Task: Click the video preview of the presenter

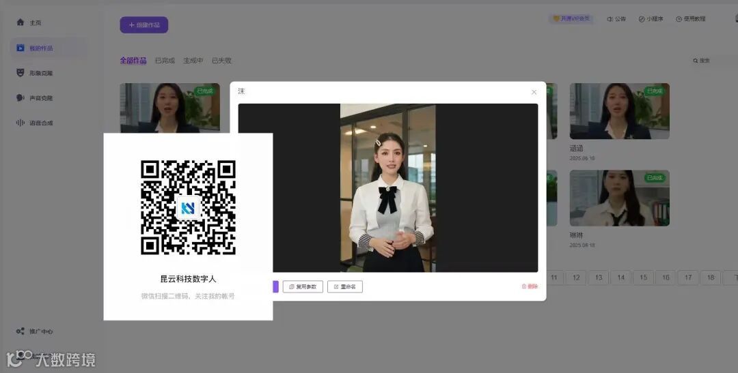Action: (388, 188)
